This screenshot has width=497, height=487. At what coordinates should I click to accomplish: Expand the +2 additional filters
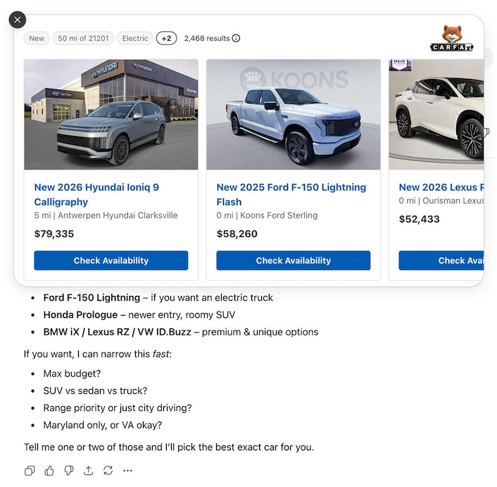pos(166,38)
